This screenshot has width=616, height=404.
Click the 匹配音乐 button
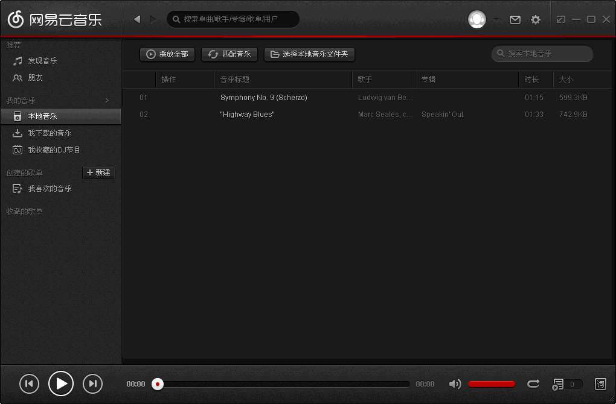tap(229, 54)
